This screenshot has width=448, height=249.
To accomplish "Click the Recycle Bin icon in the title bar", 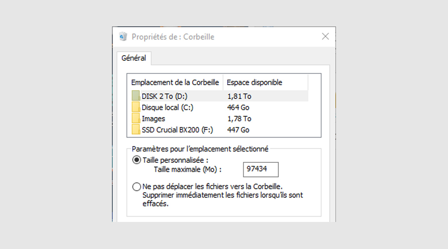I will (x=123, y=37).
